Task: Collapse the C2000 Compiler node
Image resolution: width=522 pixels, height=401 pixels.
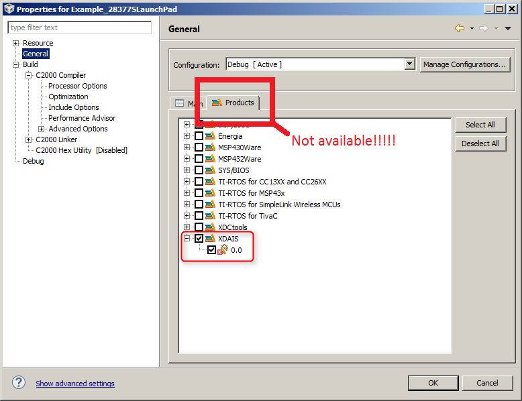Action: [29, 75]
